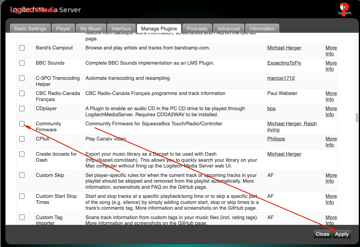Check the Community Firmware plugin box
The image size is (360, 247).
pos(22,124)
